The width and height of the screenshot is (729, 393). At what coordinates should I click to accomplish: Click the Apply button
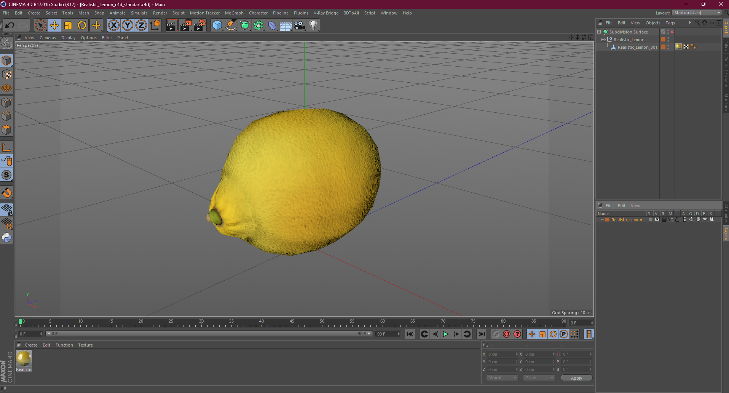[x=576, y=378]
